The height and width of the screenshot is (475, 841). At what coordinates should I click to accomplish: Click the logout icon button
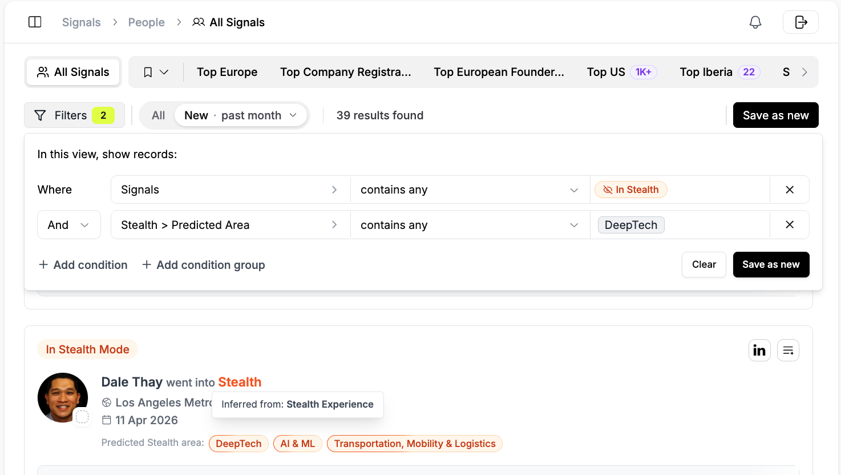click(801, 22)
